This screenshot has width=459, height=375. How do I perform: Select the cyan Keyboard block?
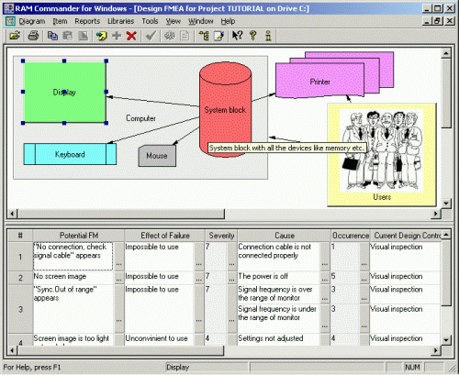[x=70, y=154]
